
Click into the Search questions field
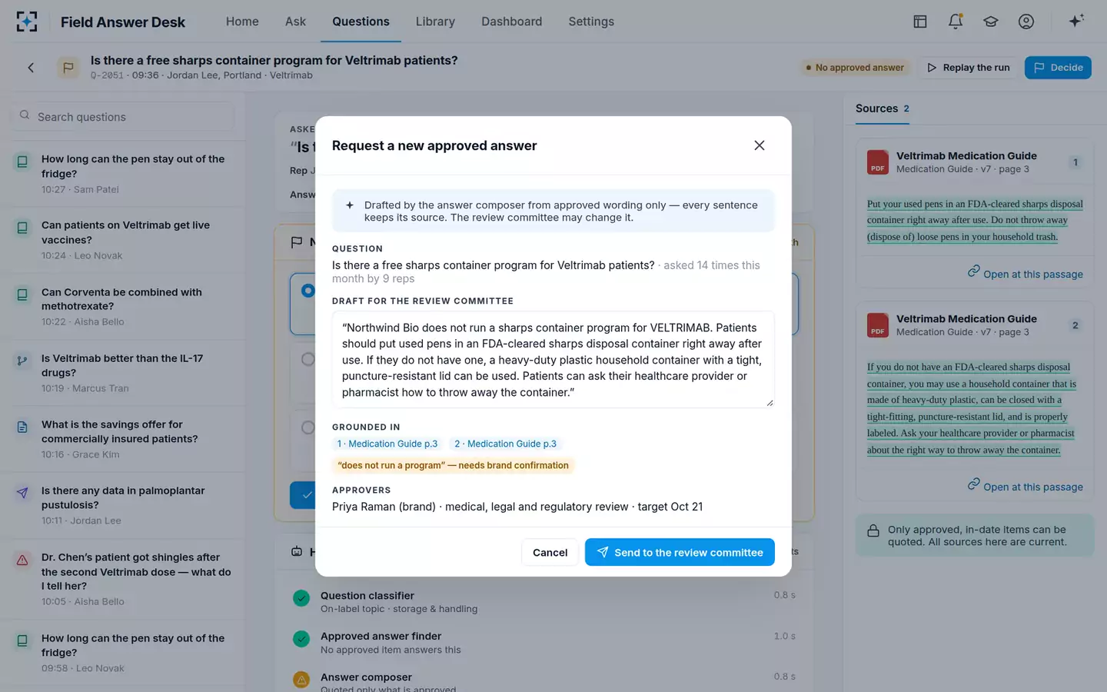[123, 117]
